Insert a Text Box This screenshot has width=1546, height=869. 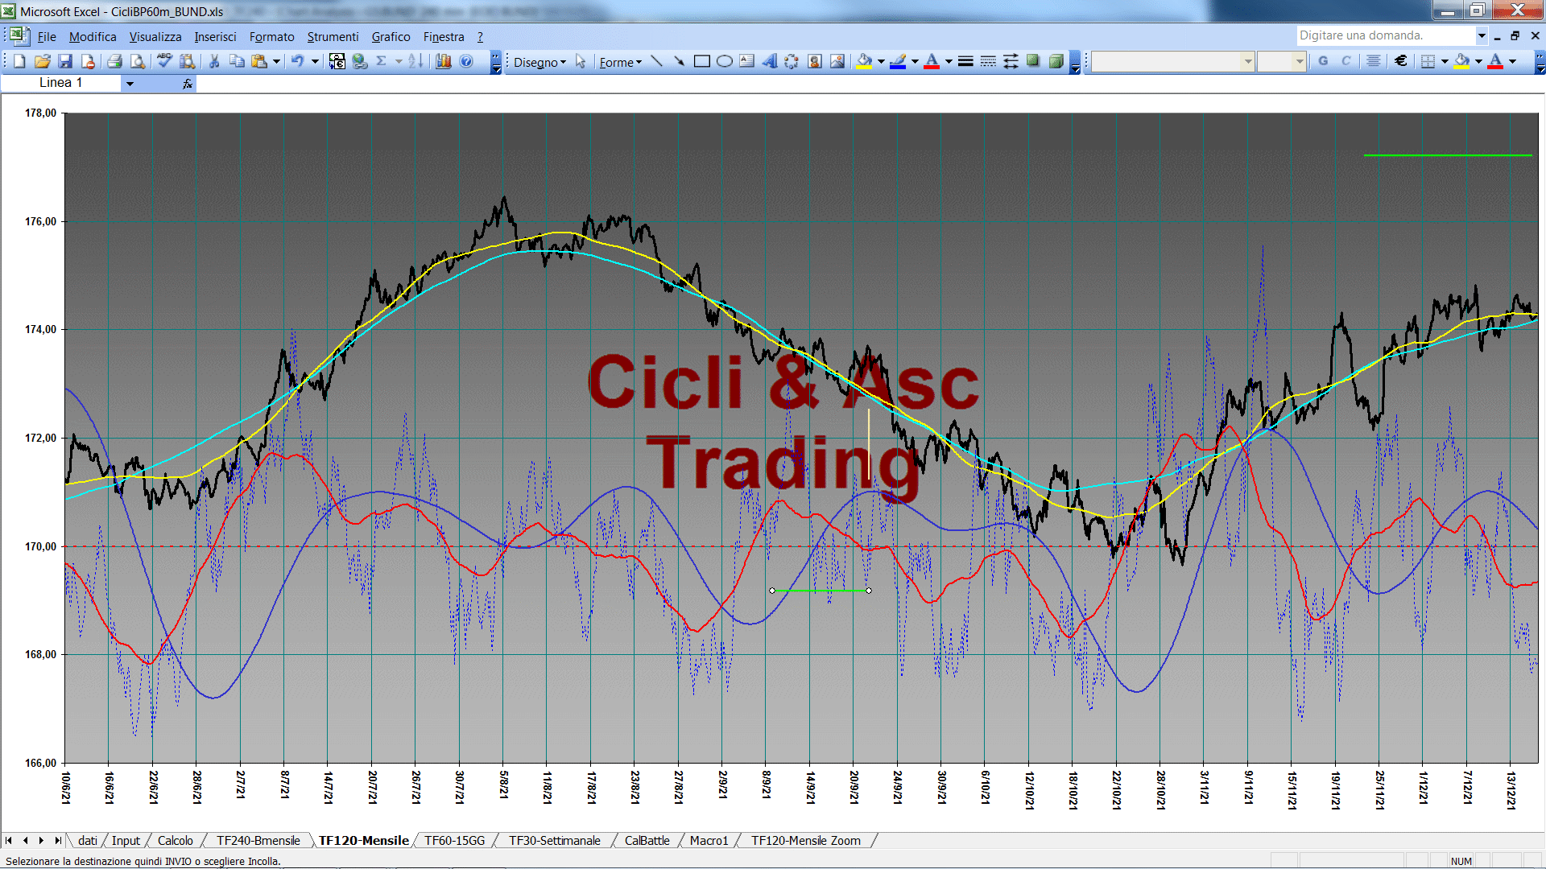[x=747, y=61]
